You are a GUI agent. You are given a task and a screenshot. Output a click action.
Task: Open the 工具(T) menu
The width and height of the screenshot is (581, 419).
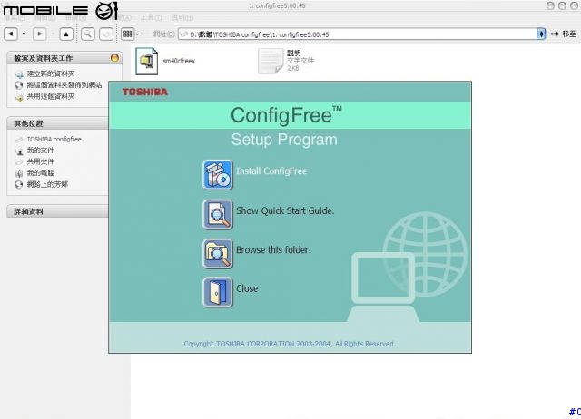pyautogui.click(x=151, y=17)
